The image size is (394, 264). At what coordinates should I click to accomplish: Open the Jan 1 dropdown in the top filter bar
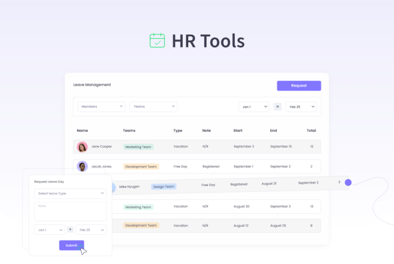coord(253,107)
